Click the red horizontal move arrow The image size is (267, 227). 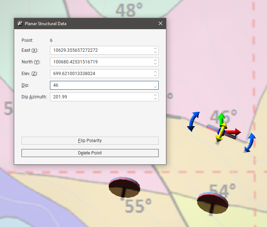(x=235, y=132)
